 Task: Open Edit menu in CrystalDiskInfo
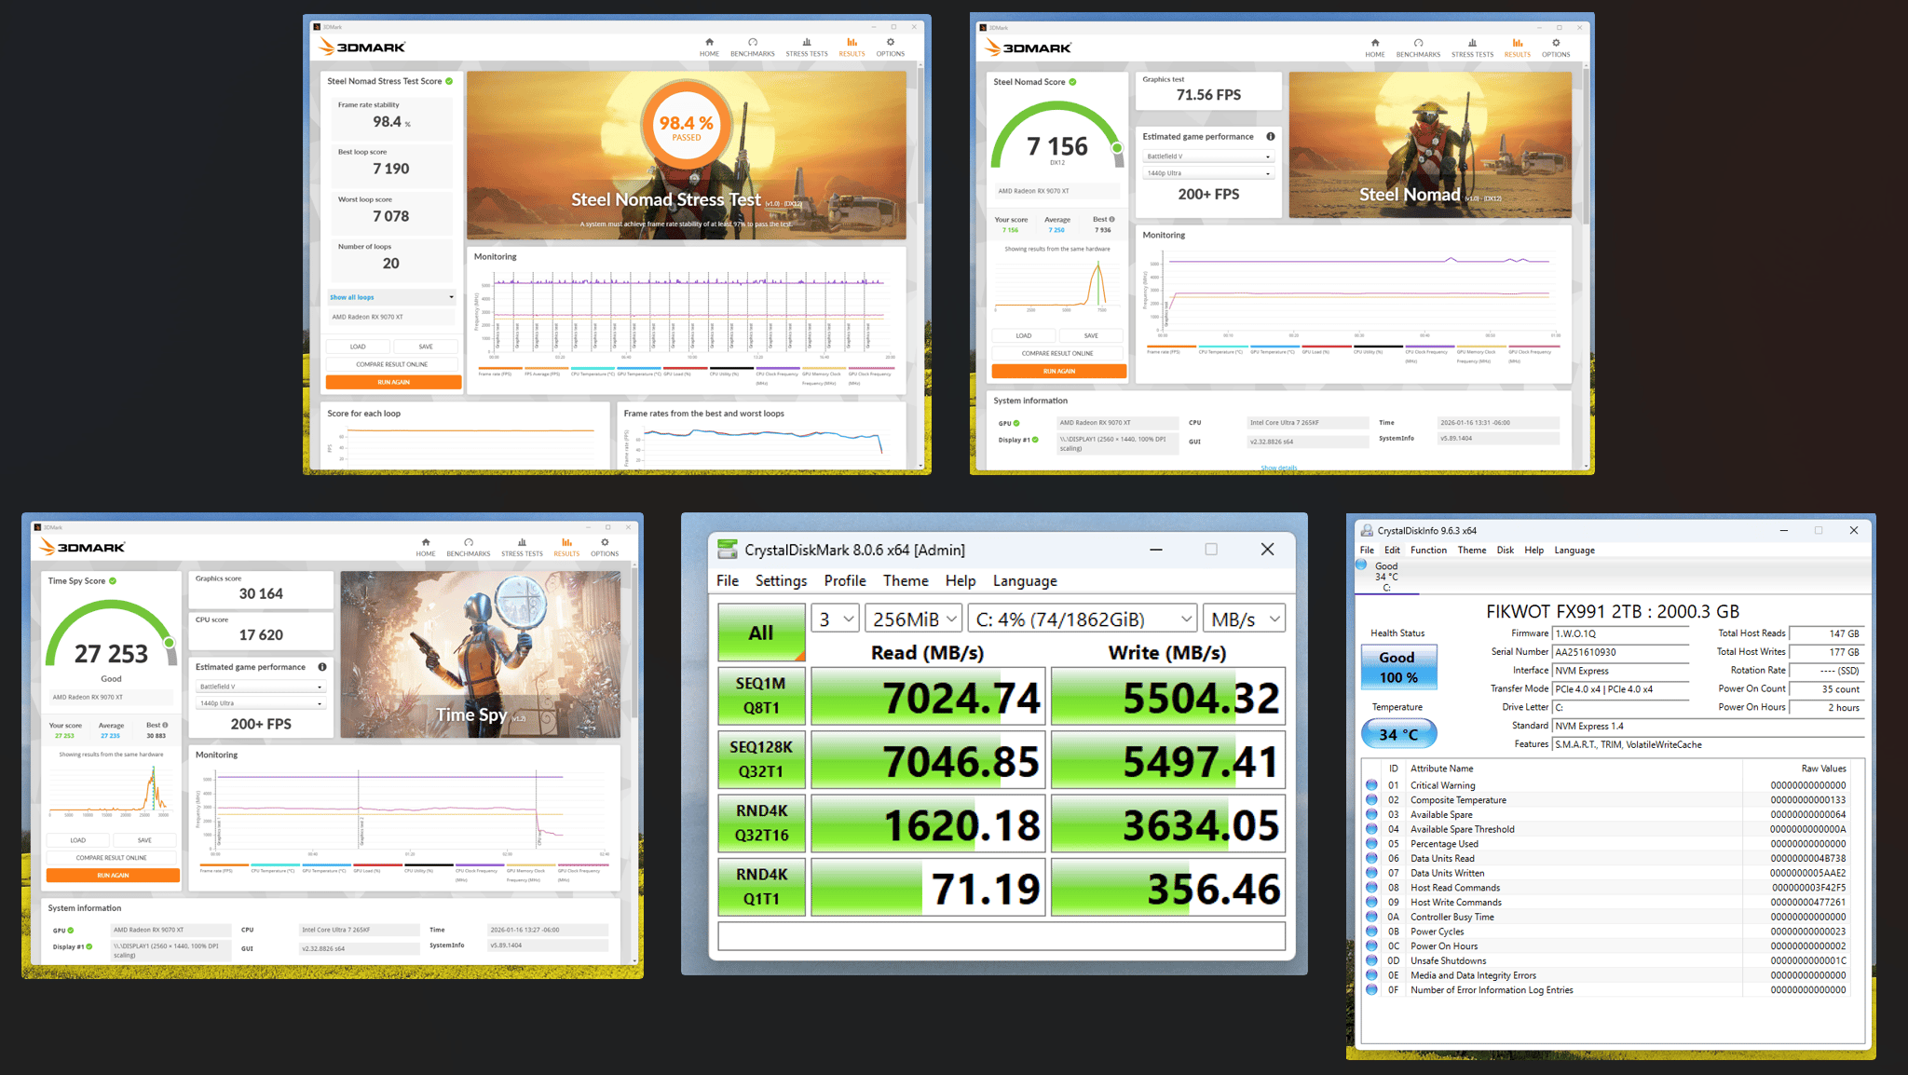1392,551
